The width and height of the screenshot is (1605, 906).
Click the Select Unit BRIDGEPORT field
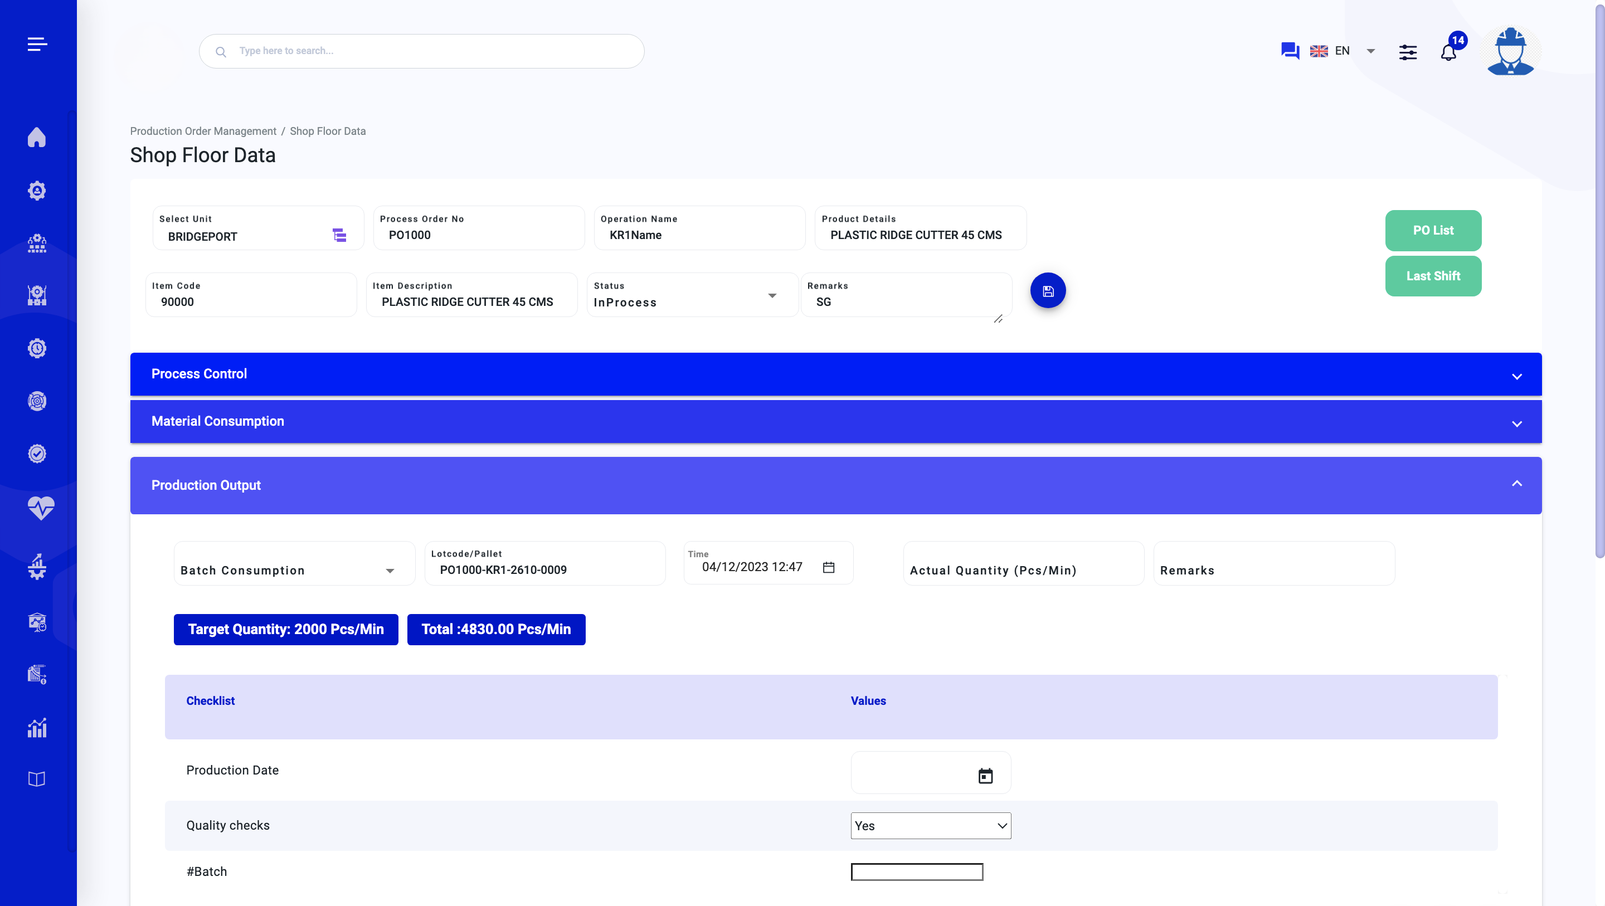(x=258, y=228)
